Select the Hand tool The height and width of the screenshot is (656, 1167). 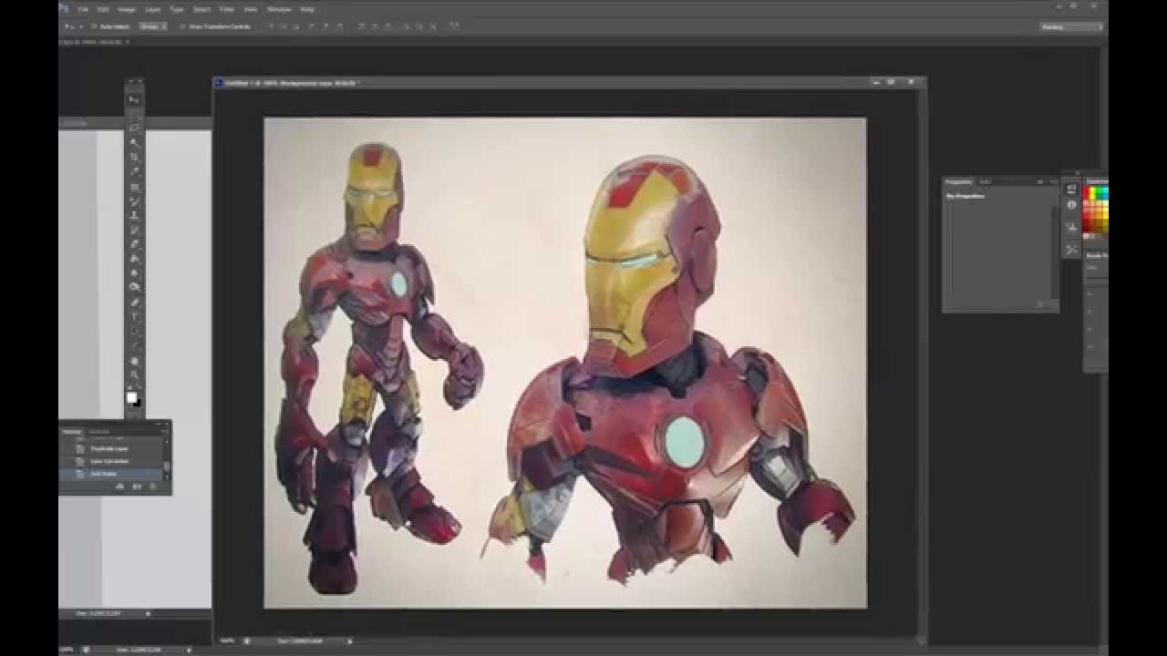tap(134, 360)
